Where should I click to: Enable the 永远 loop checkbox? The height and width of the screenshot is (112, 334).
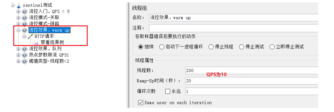(x=168, y=91)
